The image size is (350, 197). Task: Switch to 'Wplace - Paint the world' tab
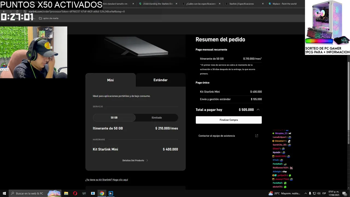pyautogui.click(x=284, y=4)
